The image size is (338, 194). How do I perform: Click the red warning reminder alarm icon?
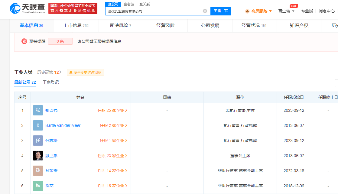[x=24, y=41]
